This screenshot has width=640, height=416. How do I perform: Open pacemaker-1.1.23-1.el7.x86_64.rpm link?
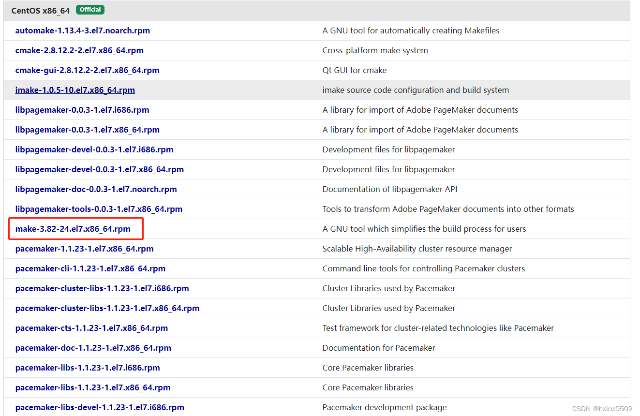(x=85, y=249)
